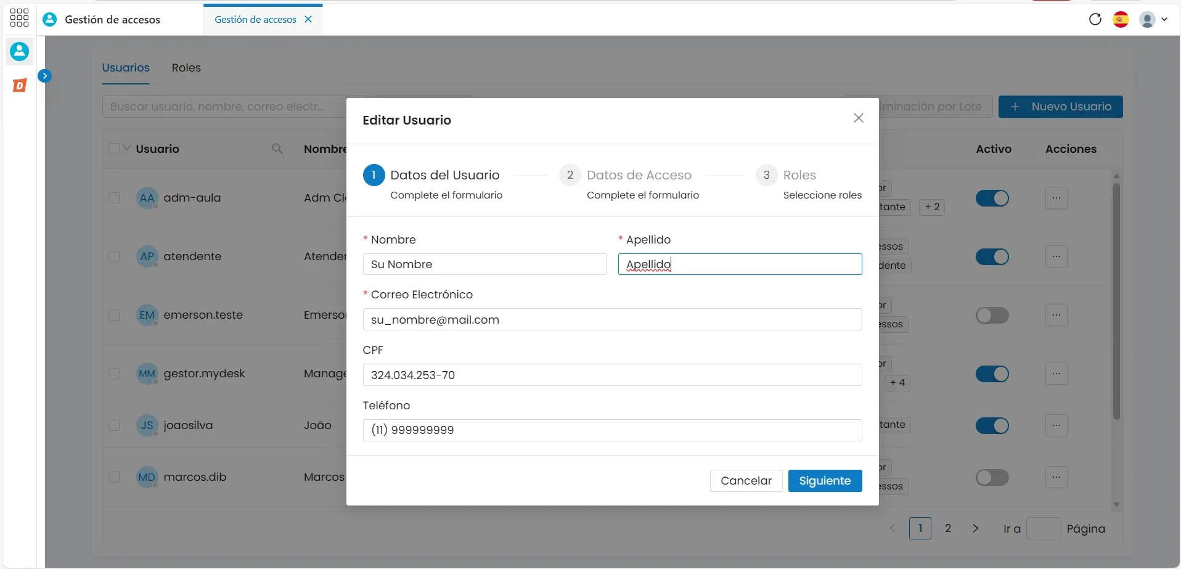The width and height of the screenshot is (1181, 569).
Task: Click the search icon in Usuario column
Action: [277, 149]
